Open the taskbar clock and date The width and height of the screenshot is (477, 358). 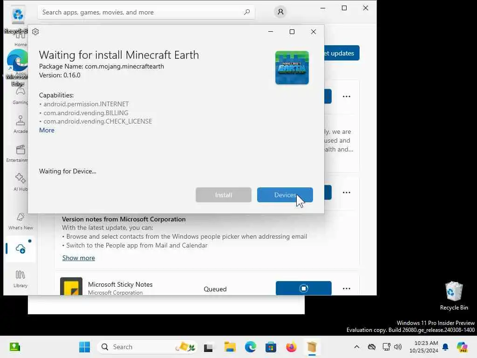point(423,347)
